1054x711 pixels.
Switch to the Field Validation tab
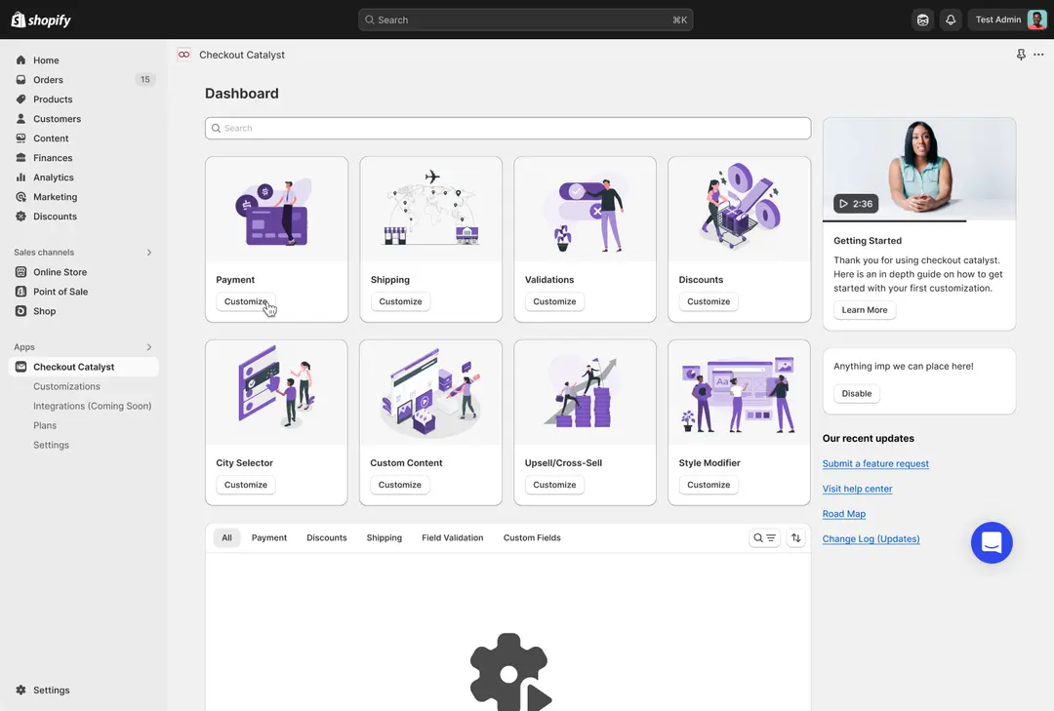coord(452,538)
